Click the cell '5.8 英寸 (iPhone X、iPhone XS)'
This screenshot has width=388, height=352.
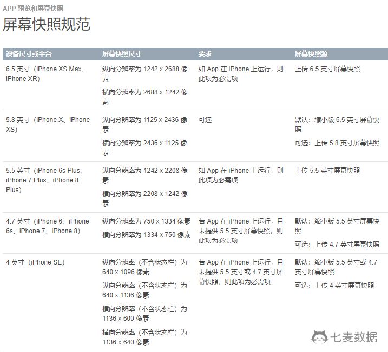(48, 125)
